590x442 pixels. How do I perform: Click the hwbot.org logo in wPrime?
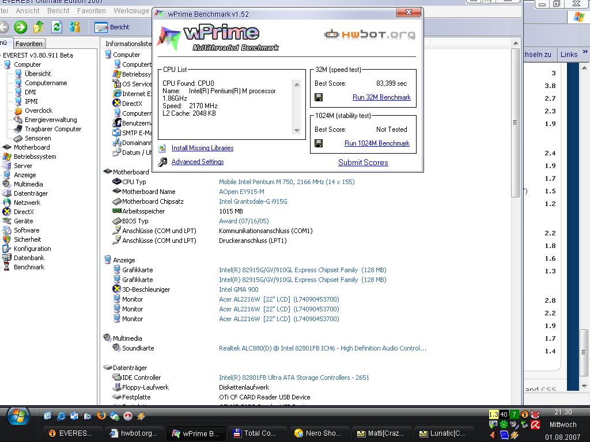369,35
